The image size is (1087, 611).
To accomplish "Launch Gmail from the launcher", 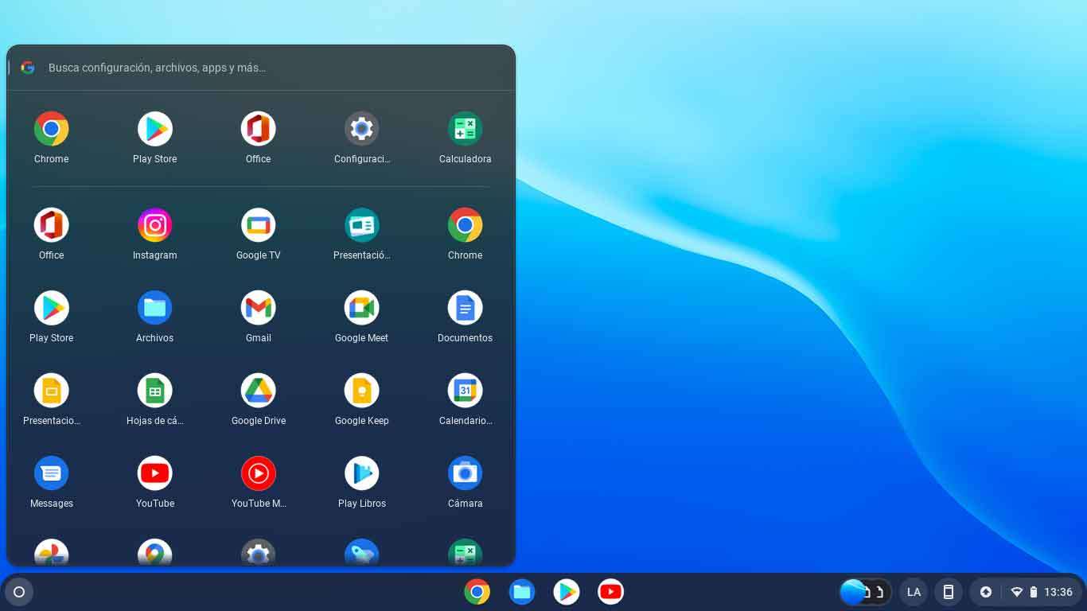I will (258, 308).
